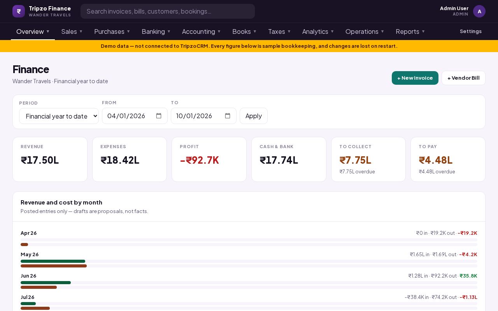Click the To date field
This screenshot has width=498, height=311.
click(203, 116)
